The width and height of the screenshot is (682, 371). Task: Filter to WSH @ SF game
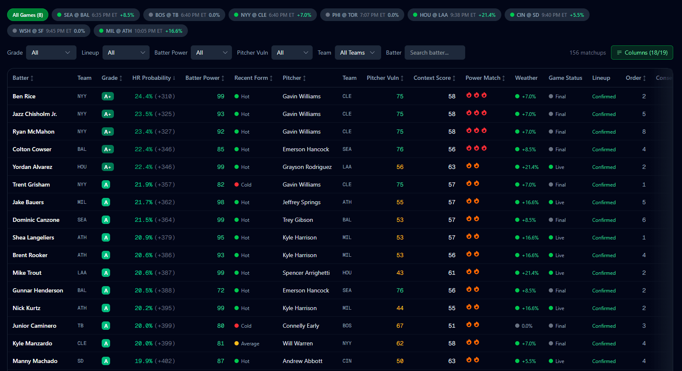49,31
